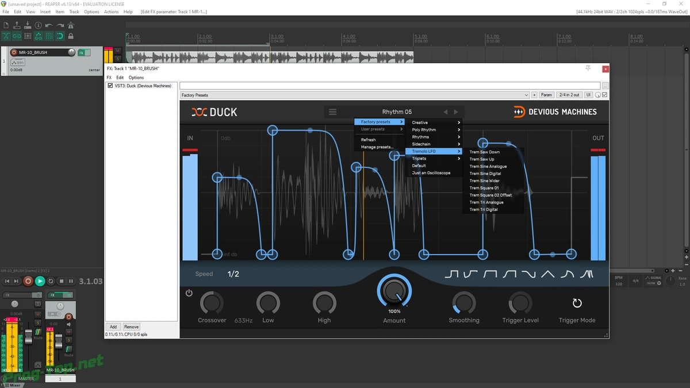The image size is (690, 388).
Task: Arm record on MR-10_BRUSH track panel
Action: (x=14, y=52)
